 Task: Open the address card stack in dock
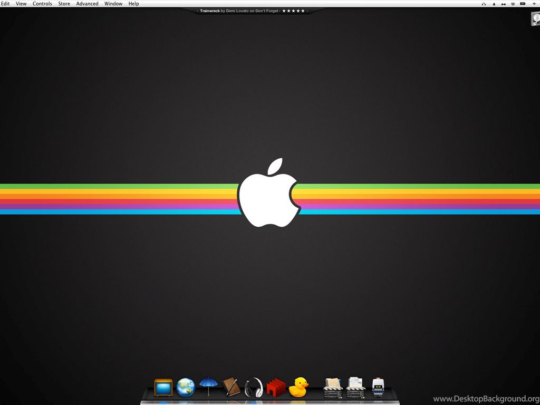click(333, 388)
